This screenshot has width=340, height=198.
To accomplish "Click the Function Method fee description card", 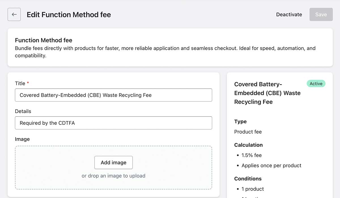I will pos(170,47).
